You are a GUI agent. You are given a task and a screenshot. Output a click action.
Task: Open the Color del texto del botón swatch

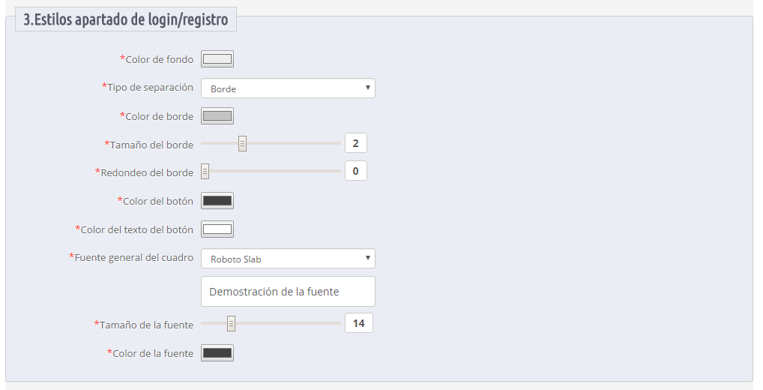coord(217,229)
